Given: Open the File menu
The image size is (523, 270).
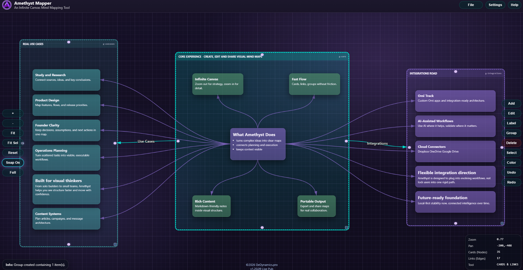Looking at the screenshot, I should point(471,5).
